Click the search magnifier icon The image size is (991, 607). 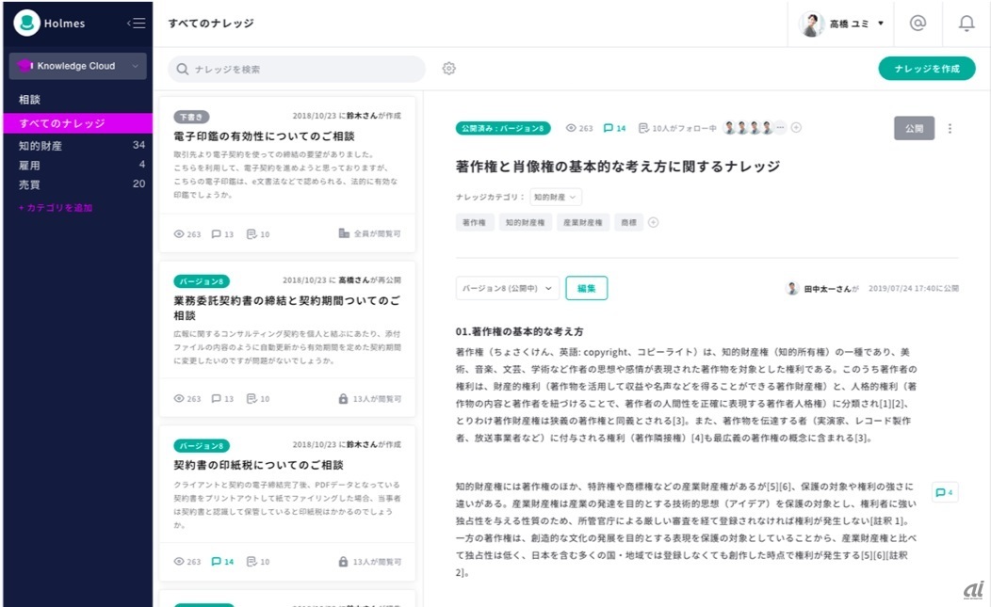[183, 69]
